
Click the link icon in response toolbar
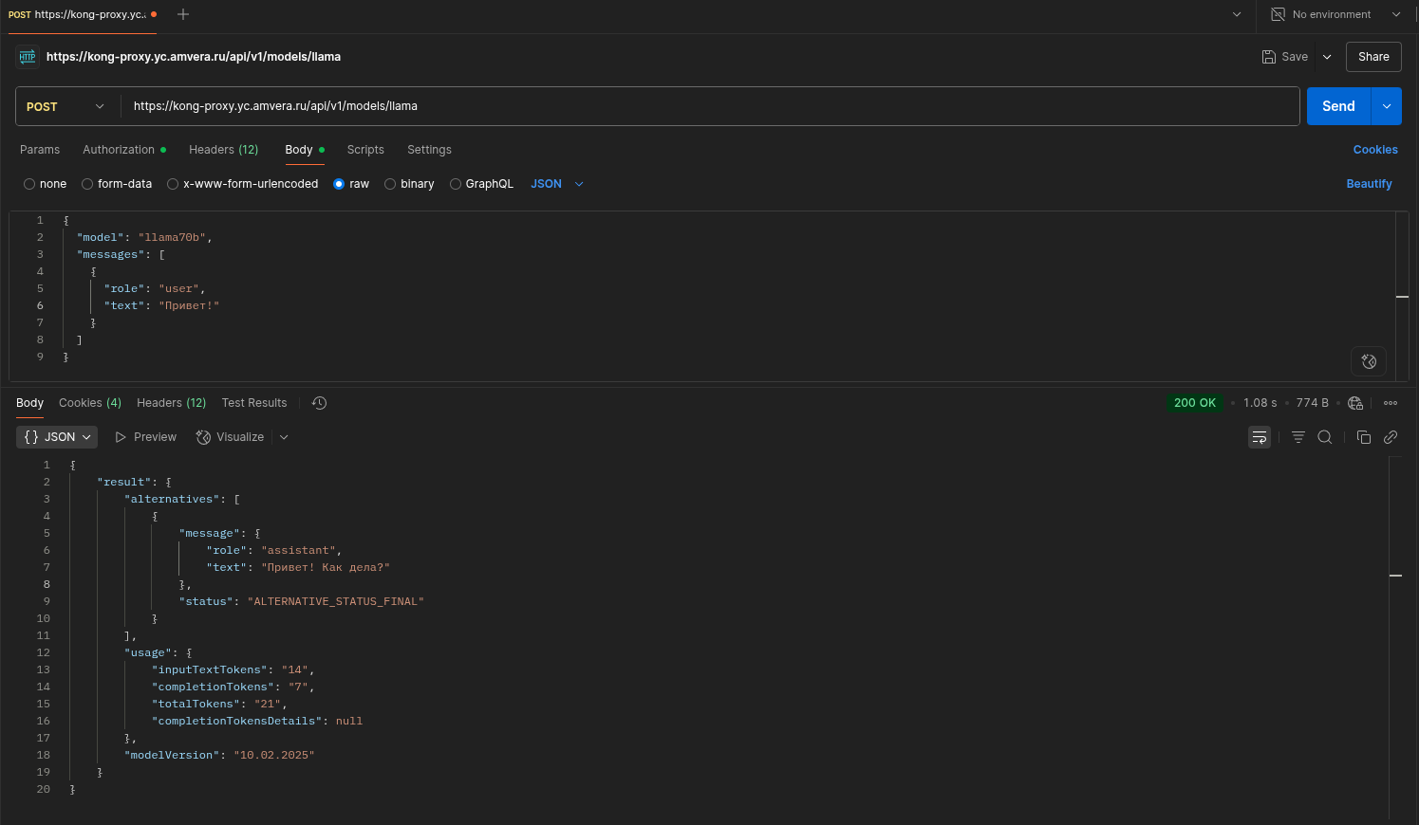(x=1391, y=437)
